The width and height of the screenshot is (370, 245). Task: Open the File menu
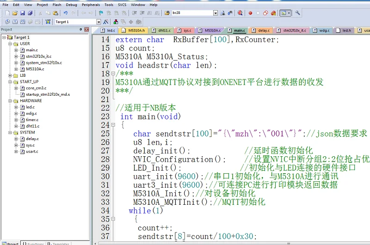[x=5, y=5]
